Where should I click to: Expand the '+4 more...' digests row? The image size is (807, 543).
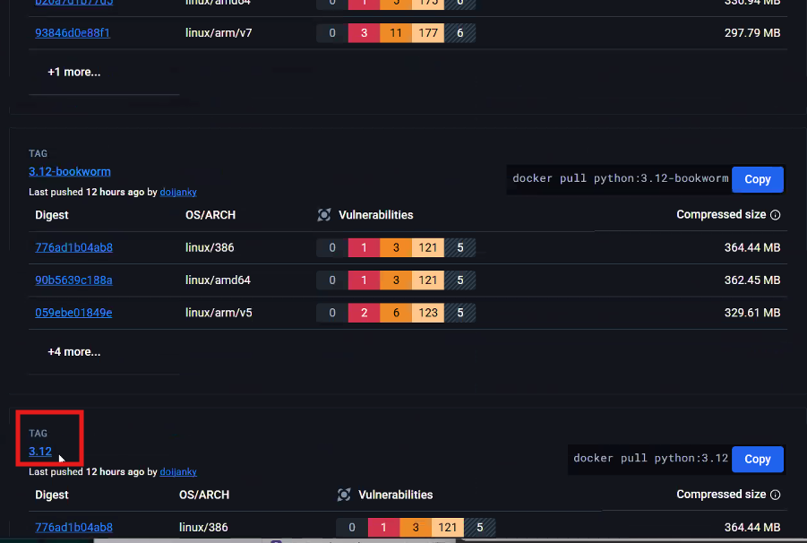(x=74, y=352)
